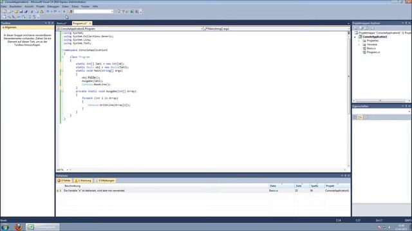This screenshot has height=231, width=412.
Task: Open the Bearbeiten menu
Action: point(15,6)
